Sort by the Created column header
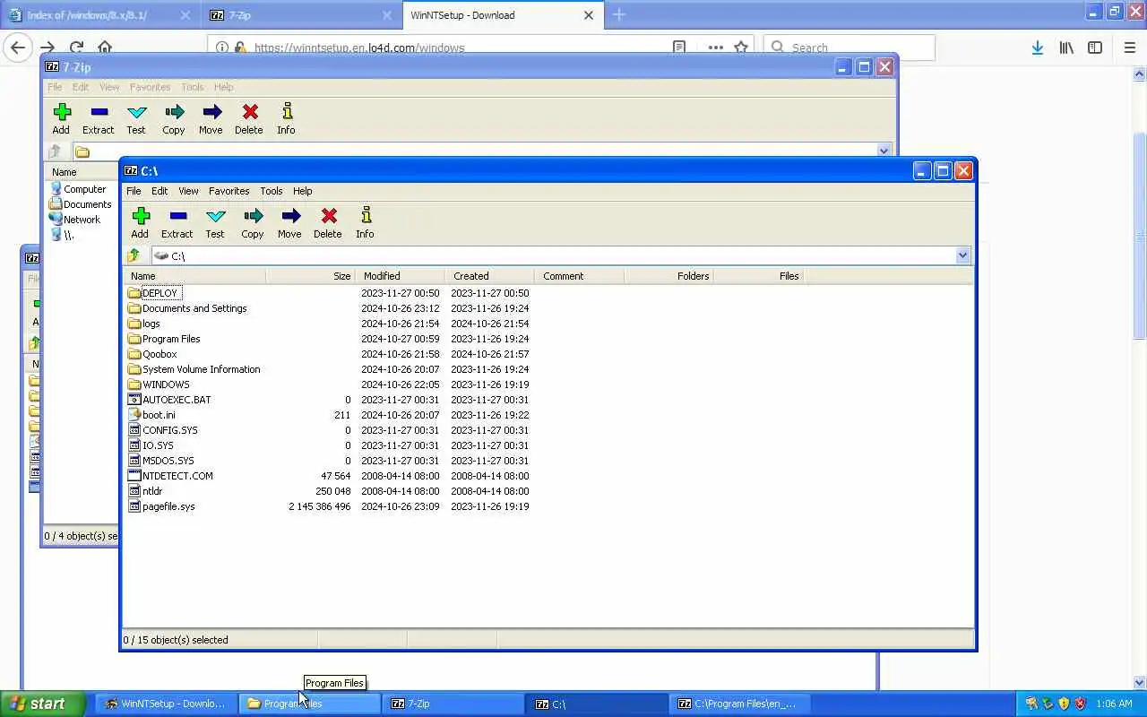Image resolution: width=1147 pixels, height=717 pixels. pos(489,276)
